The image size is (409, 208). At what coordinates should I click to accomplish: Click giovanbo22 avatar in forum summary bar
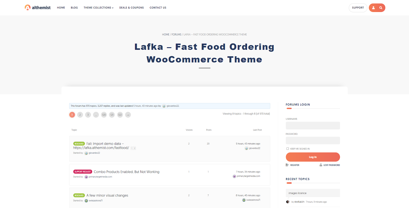point(164,106)
